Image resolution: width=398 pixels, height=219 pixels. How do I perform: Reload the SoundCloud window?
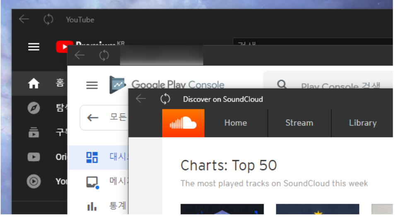point(165,99)
